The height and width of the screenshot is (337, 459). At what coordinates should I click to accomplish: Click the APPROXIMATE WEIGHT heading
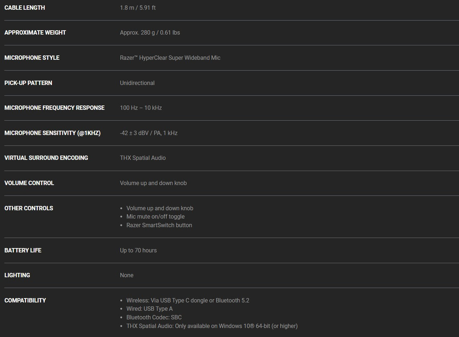tap(35, 32)
